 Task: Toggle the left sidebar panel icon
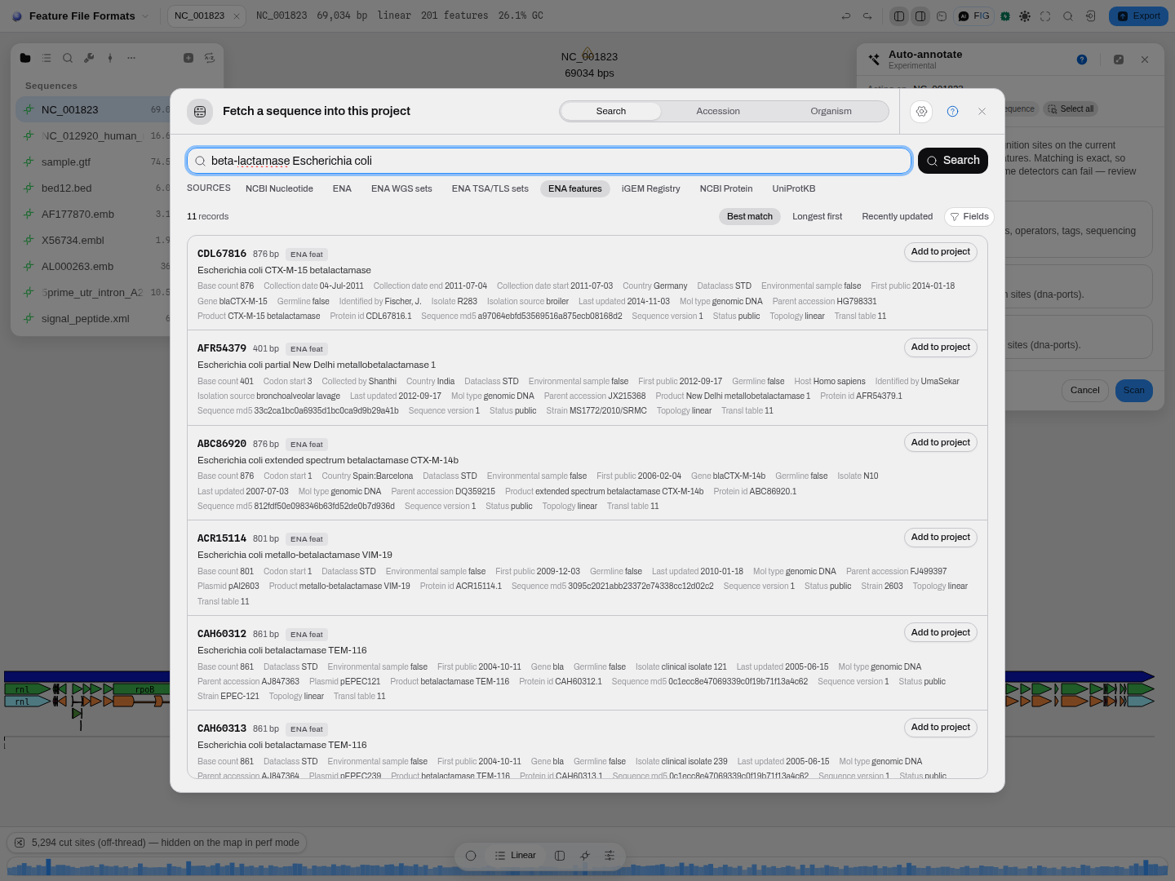pyautogui.click(x=899, y=15)
